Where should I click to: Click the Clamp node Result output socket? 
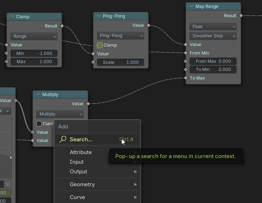click(x=62, y=26)
